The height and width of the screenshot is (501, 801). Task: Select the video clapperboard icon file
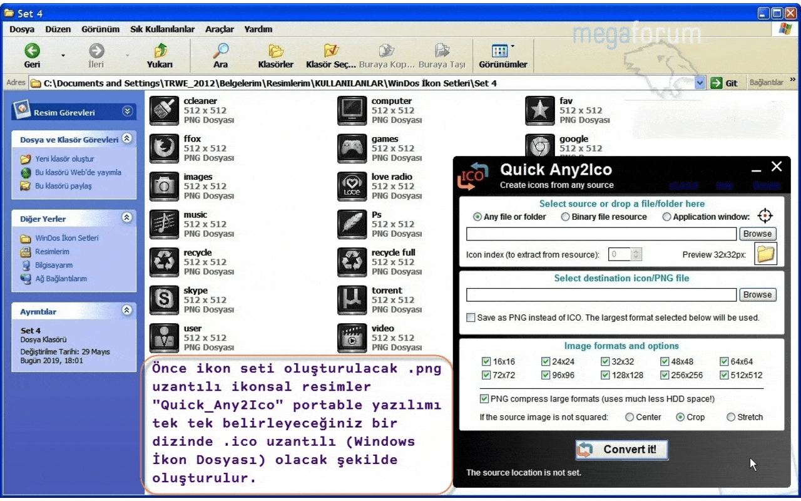(x=352, y=338)
